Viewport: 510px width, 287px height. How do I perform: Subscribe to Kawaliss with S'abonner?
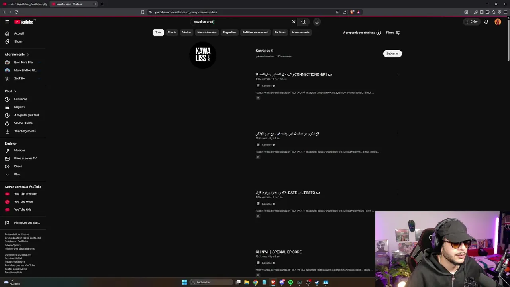[x=392, y=53]
